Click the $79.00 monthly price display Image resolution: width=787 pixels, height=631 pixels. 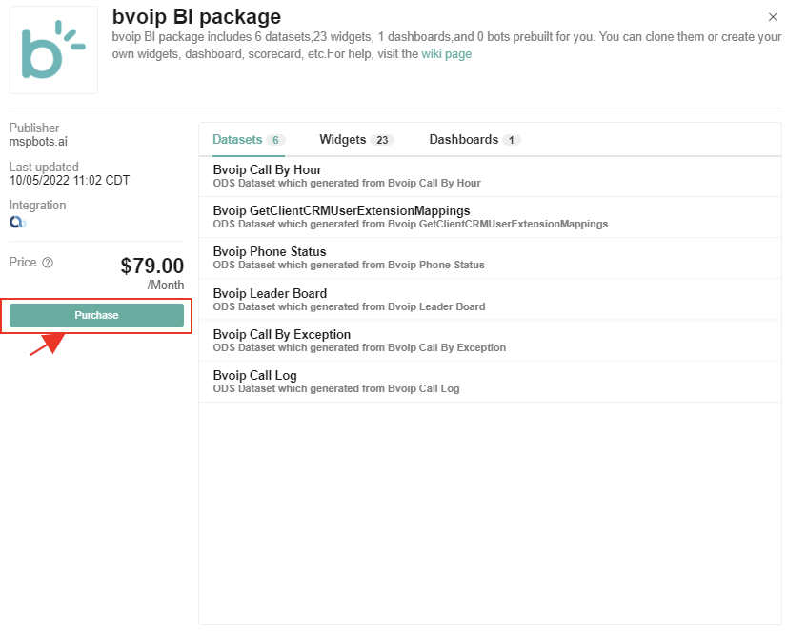click(x=152, y=266)
